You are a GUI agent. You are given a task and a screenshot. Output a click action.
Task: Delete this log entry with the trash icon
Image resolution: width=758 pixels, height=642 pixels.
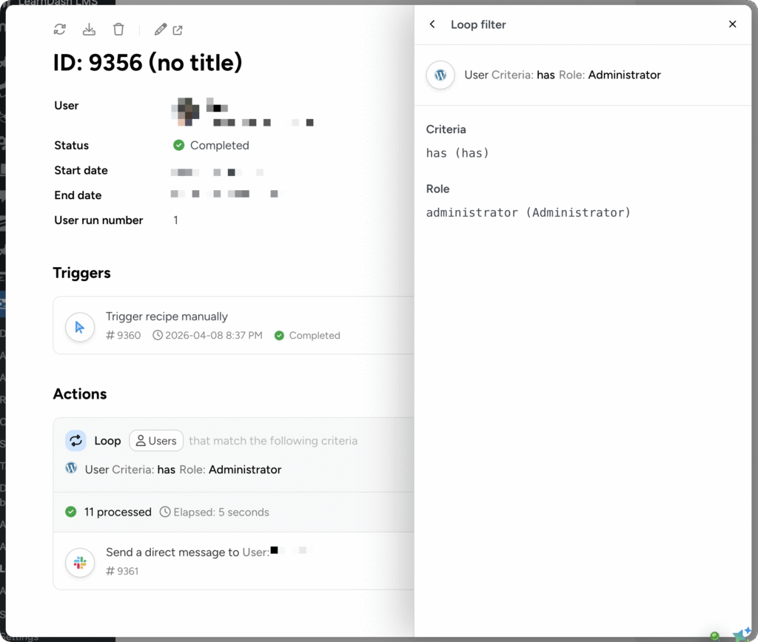point(118,29)
